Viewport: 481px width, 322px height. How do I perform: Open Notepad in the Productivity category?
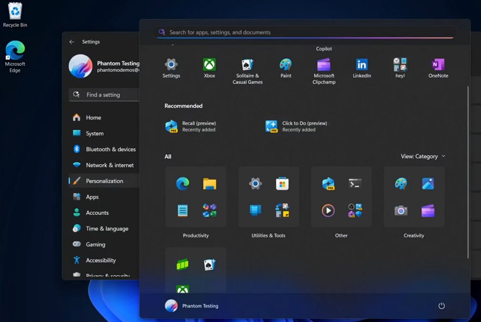pyautogui.click(x=182, y=211)
